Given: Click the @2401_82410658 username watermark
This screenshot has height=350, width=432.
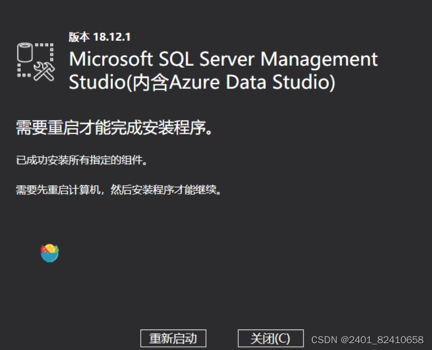Looking at the screenshot, I should pyautogui.click(x=382, y=340).
